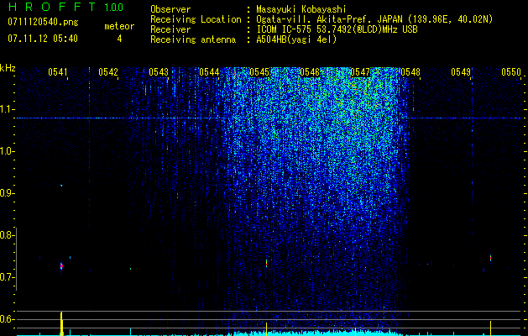Select the filename 0711120540.png
The width and height of the screenshot is (528, 336).
tap(43, 22)
